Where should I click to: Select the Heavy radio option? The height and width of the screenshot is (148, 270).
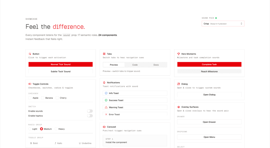56,129
